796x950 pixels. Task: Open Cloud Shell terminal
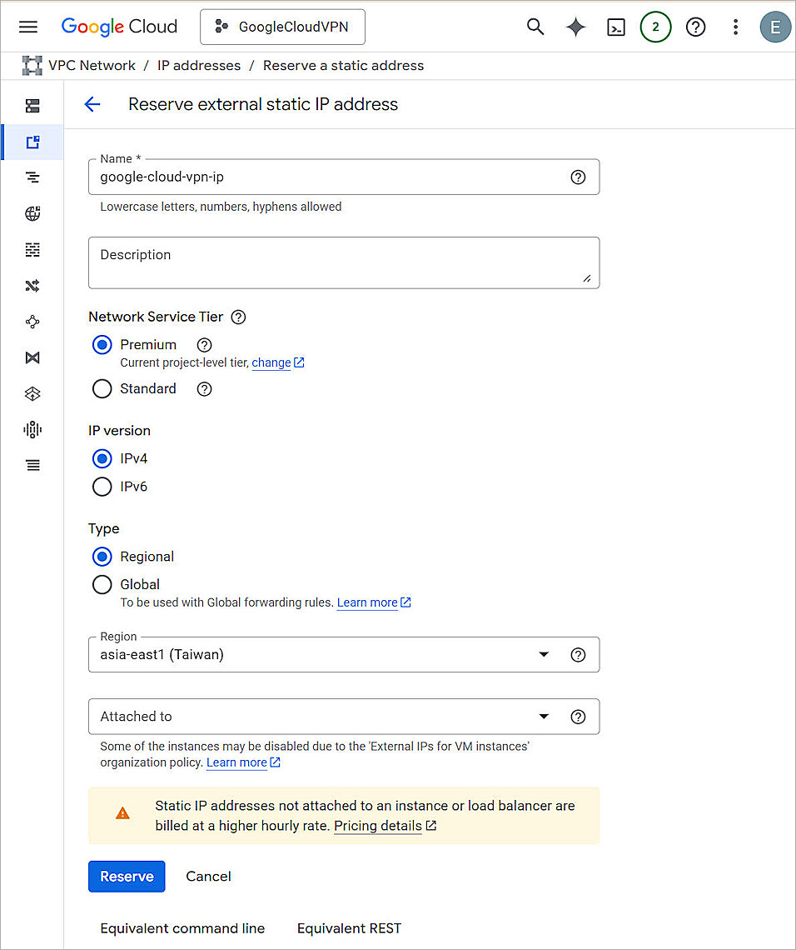point(616,27)
